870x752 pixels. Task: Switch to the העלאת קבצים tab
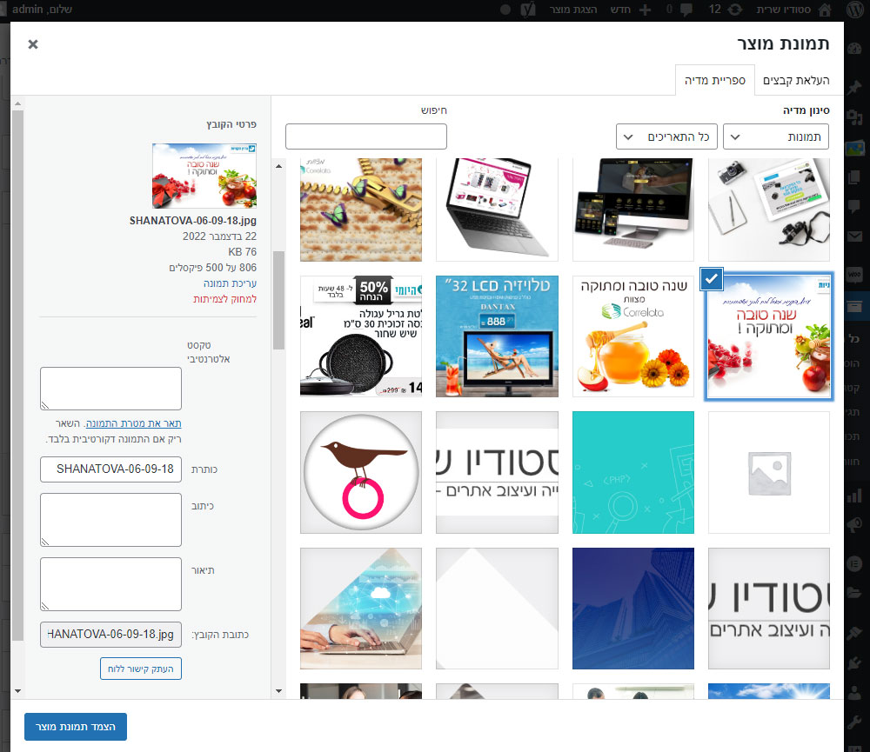796,80
